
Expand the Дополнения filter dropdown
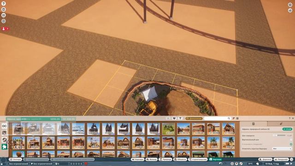click(x=194, y=119)
